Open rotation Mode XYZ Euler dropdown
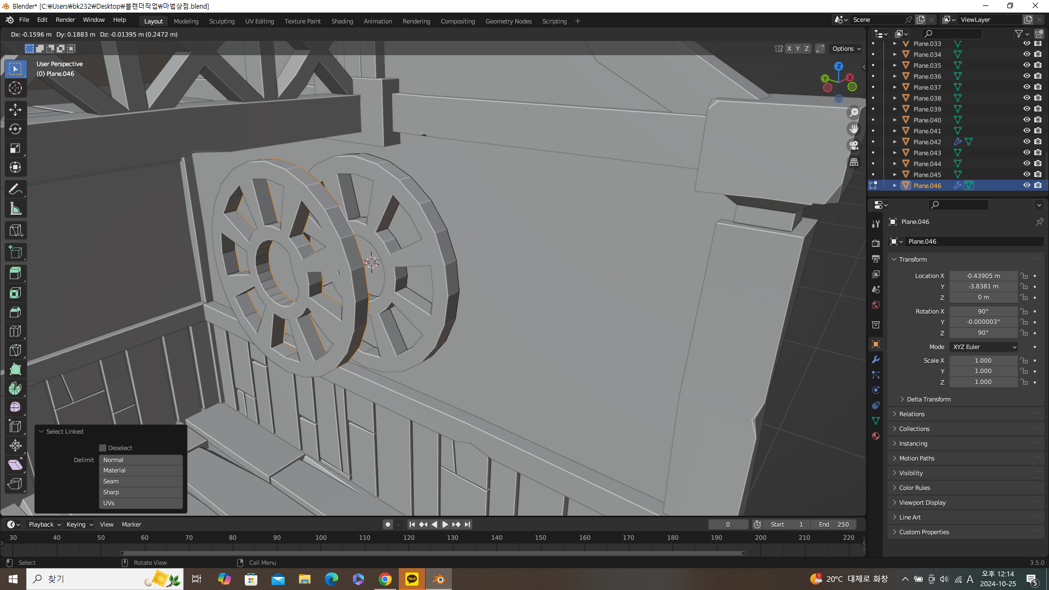Screen dimensions: 1049x590 point(984,347)
